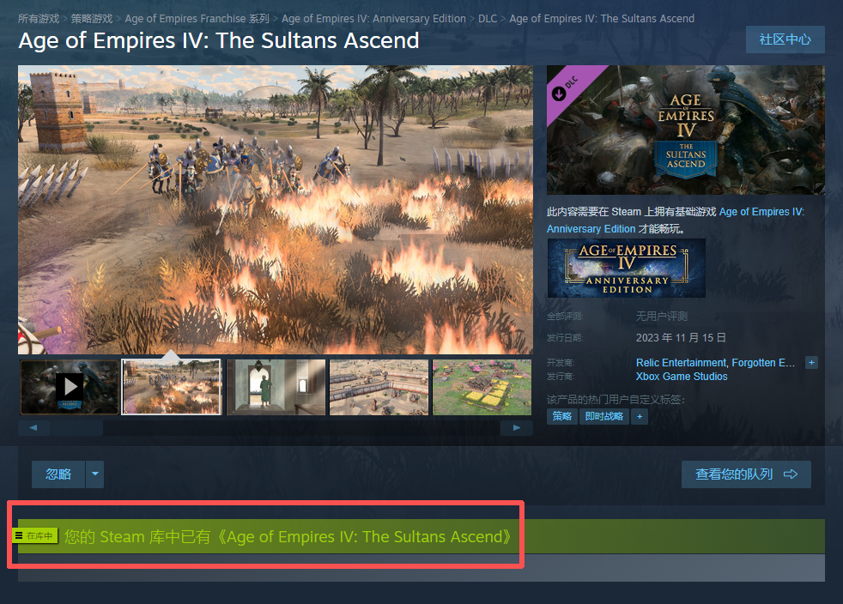Select the palace interior screenshot thumbnail

276,387
